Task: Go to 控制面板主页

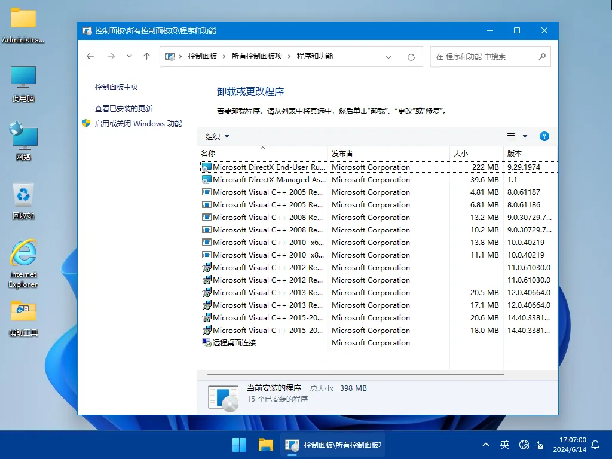Action: [117, 87]
